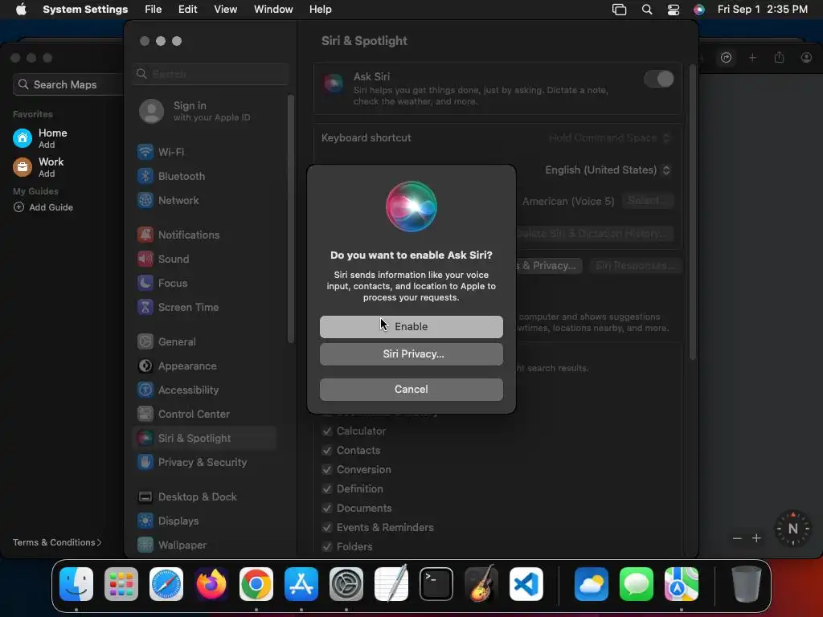Viewport: 823px width, 617px height.
Task: Open Spotlight search in menu bar
Action: pyautogui.click(x=647, y=10)
